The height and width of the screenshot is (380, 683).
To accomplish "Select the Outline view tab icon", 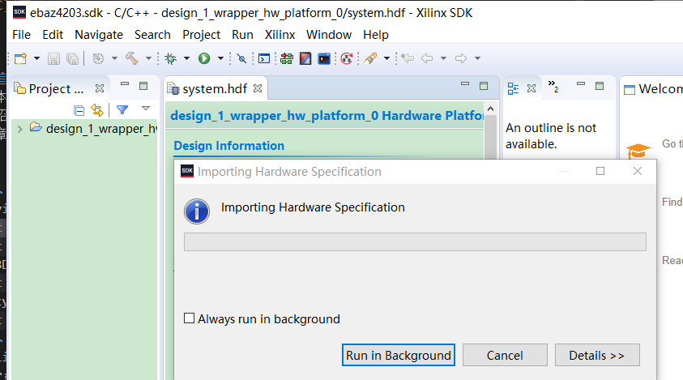I will coord(513,89).
